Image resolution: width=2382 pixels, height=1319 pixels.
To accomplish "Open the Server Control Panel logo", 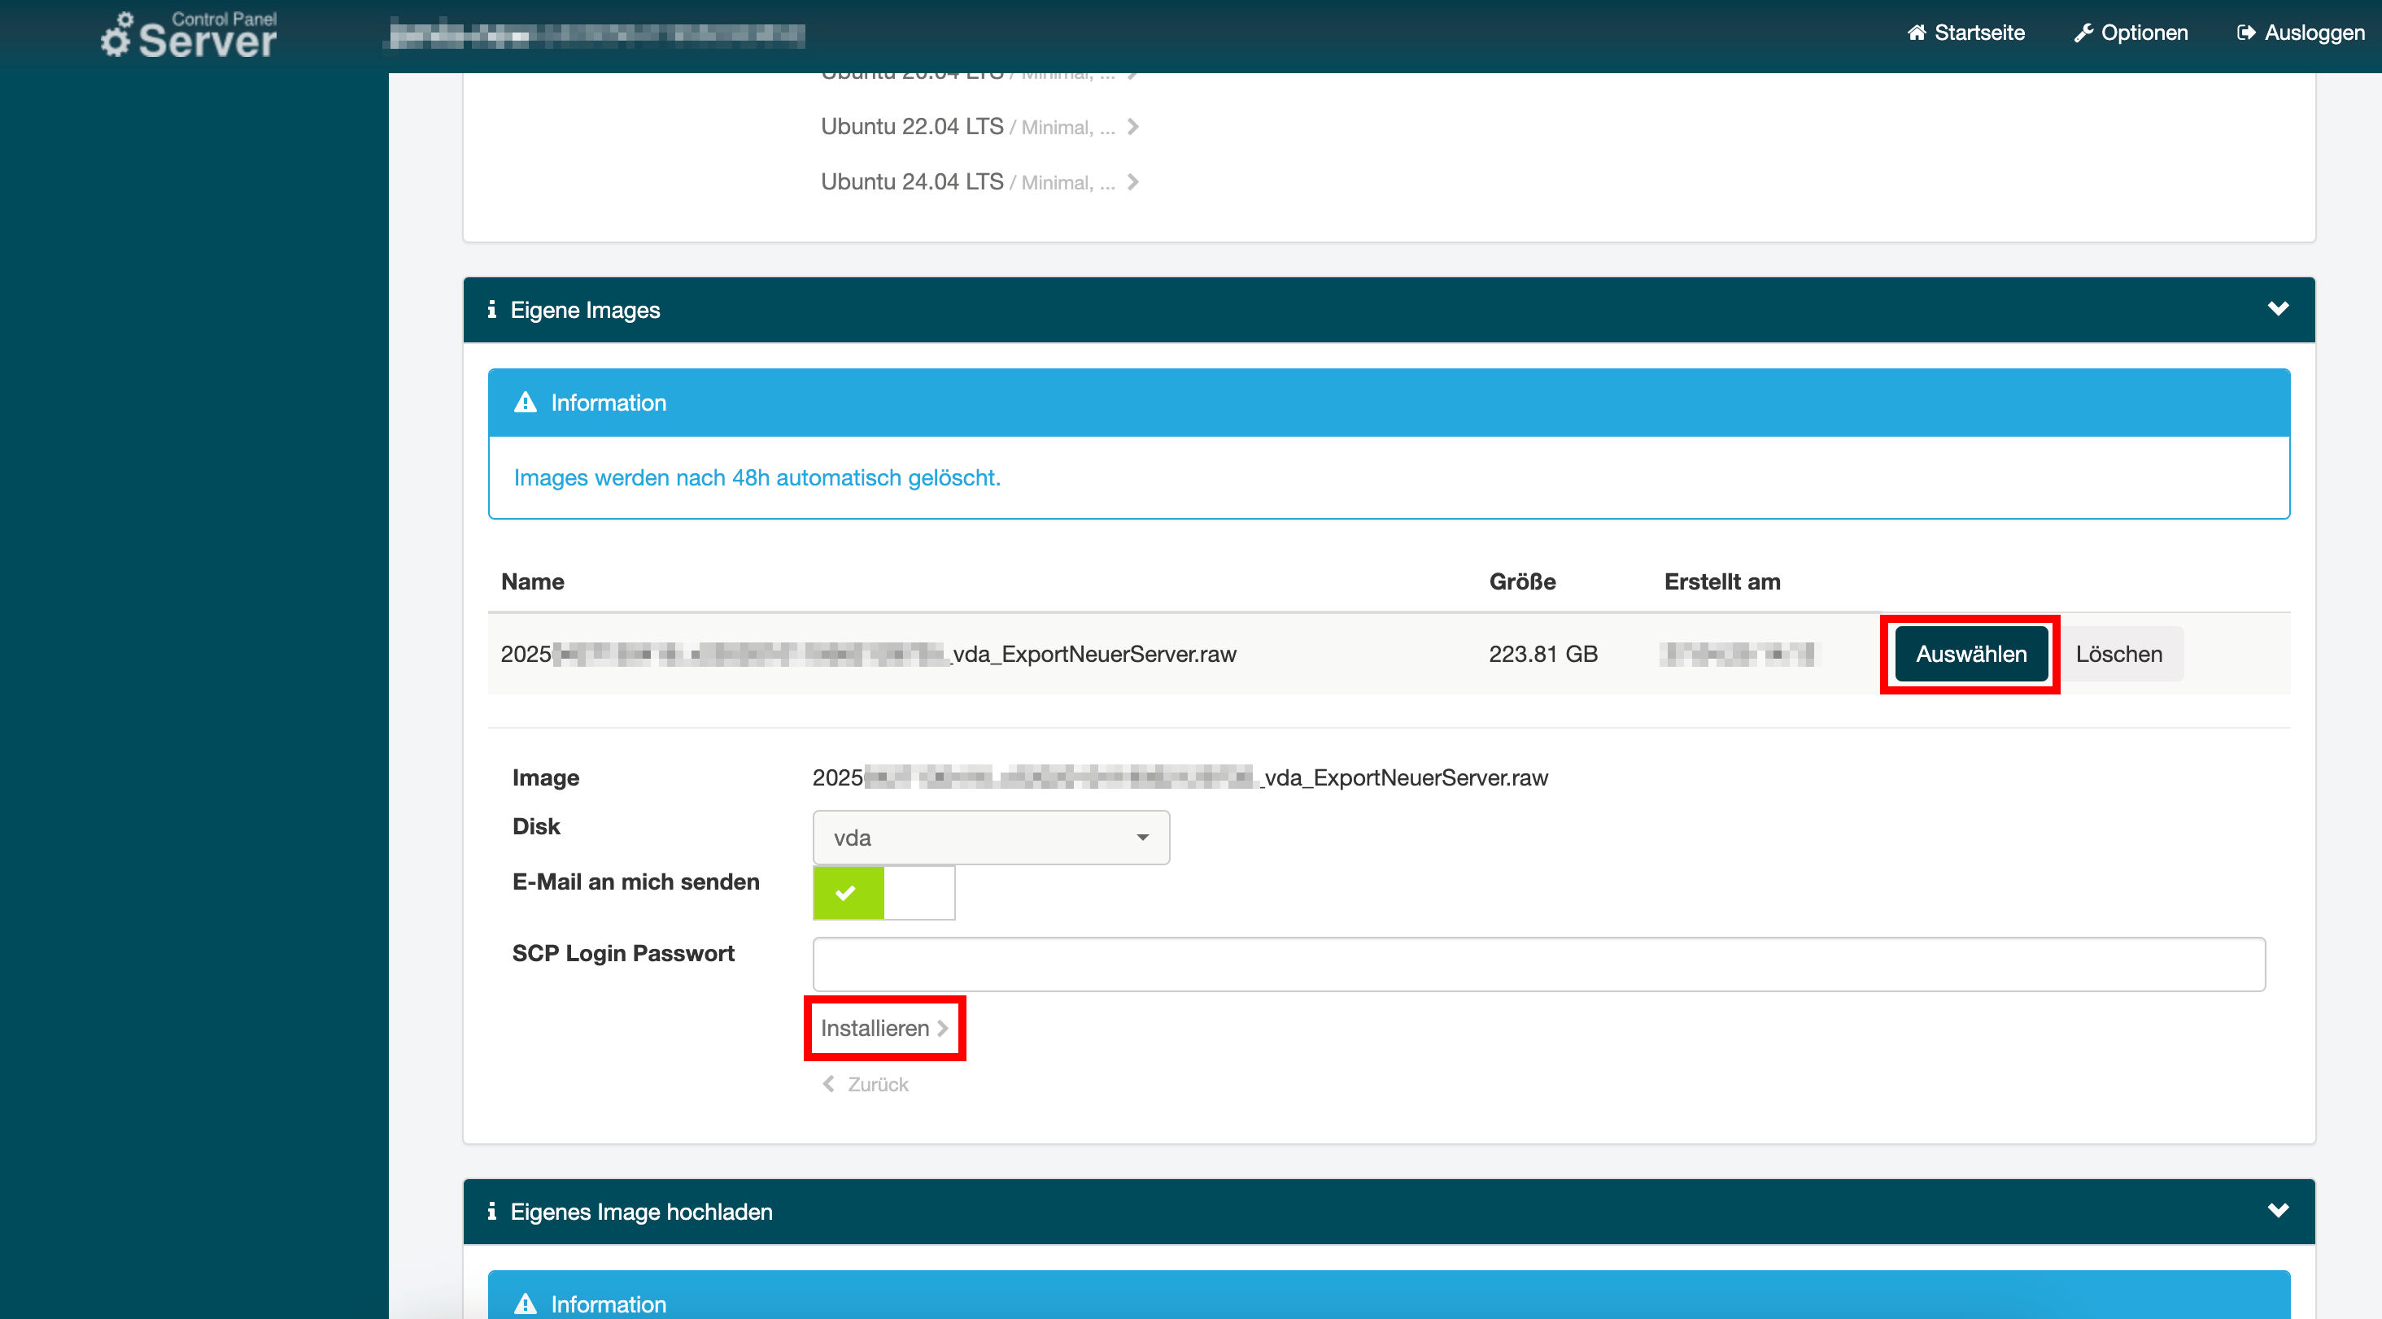I will (189, 35).
